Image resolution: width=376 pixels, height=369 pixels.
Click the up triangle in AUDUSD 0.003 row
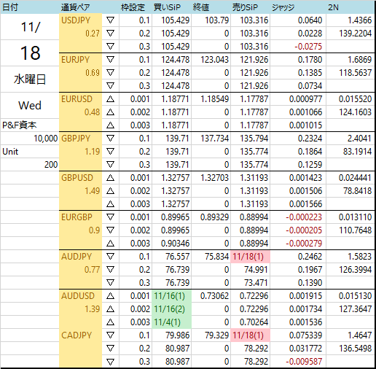click(x=110, y=322)
